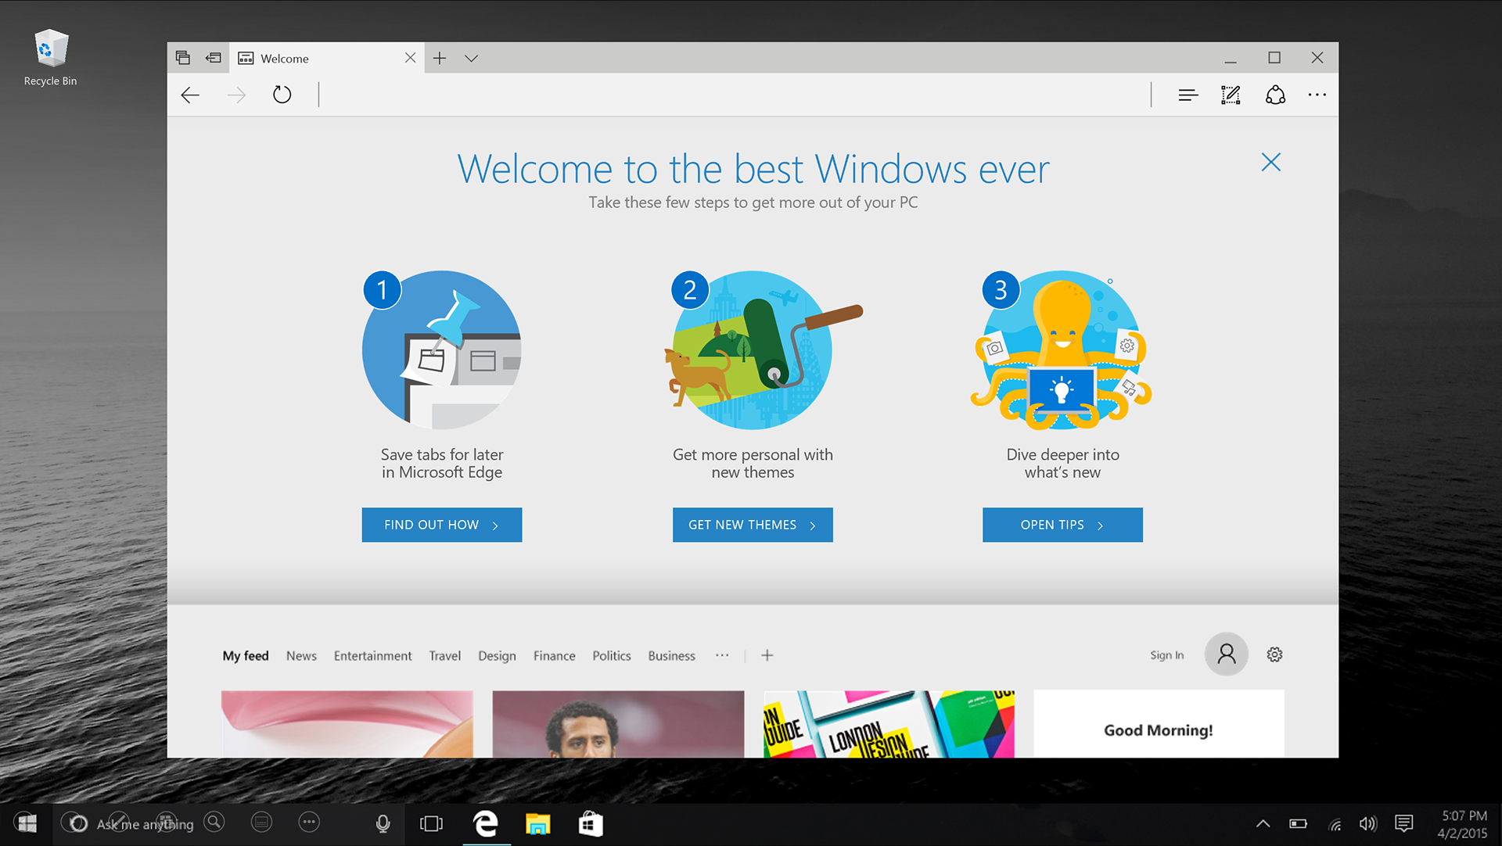The height and width of the screenshot is (846, 1502).
Task: Make a Web Note
Action: [x=1231, y=95]
